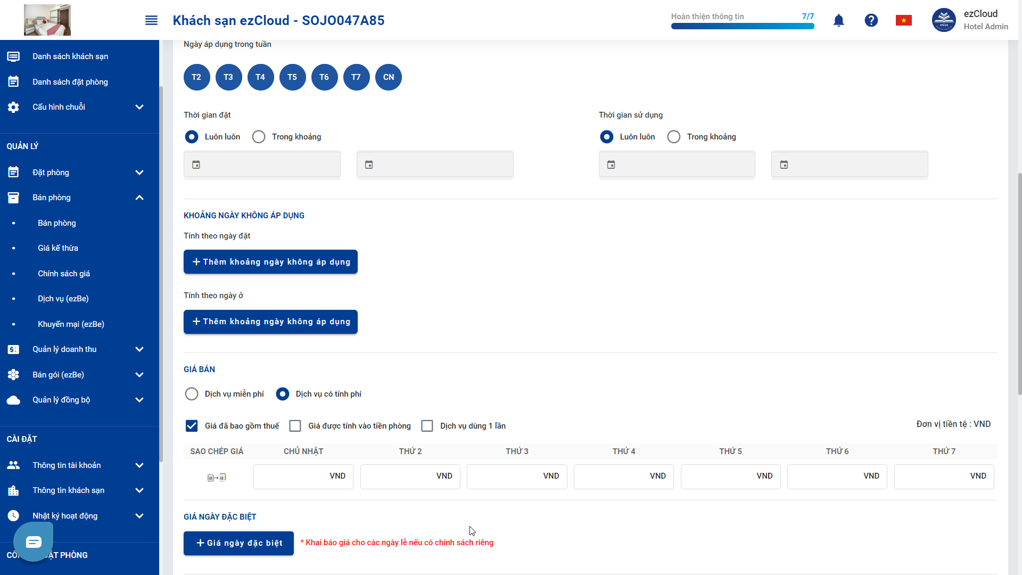Open Bán phòng submenu item

point(57,223)
